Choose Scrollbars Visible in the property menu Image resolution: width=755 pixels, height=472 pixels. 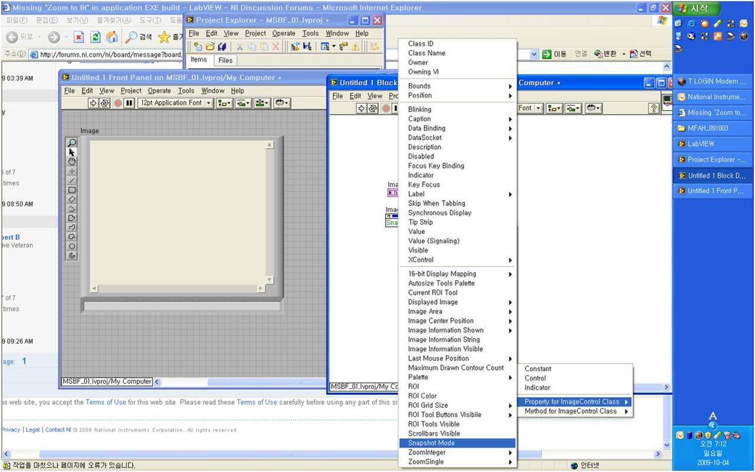click(x=457, y=434)
